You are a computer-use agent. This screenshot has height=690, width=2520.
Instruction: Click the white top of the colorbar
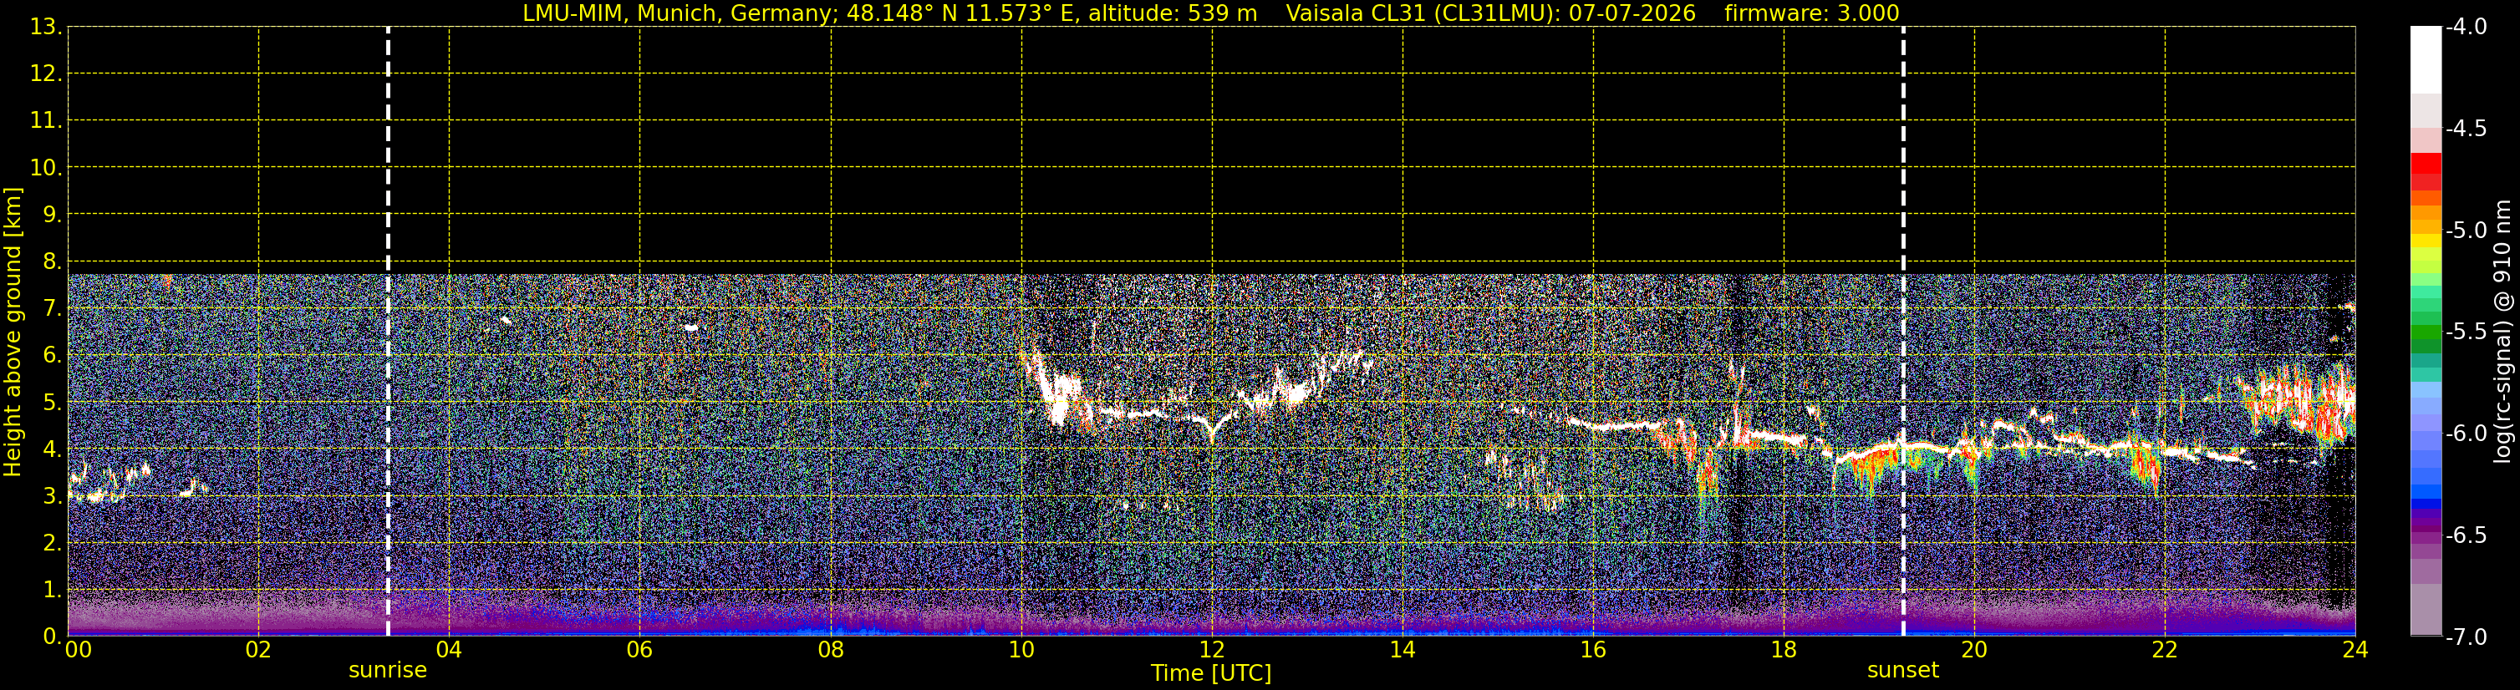tap(2426, 59)
